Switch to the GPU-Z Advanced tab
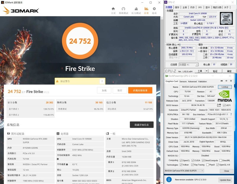 point(192,81)
